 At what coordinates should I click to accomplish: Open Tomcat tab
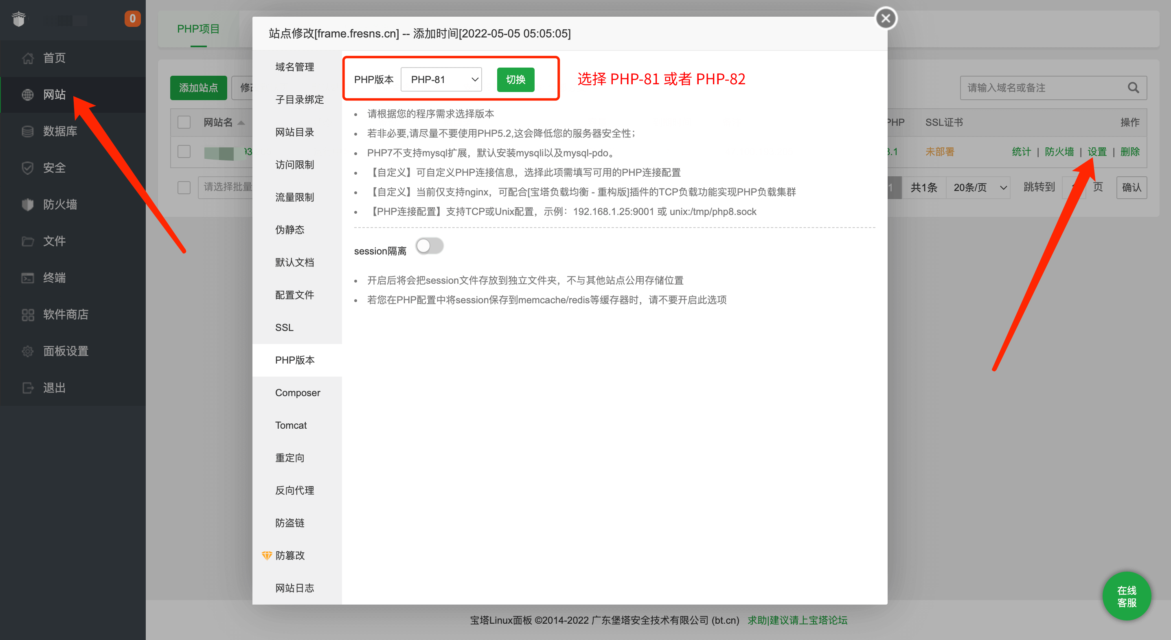tap(297, 425)
